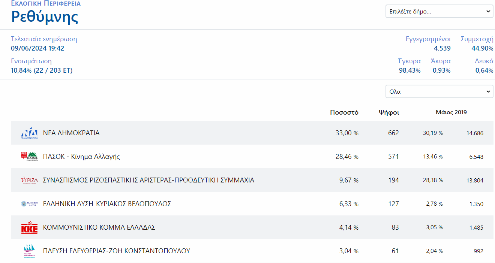Click Νέα Δημοκρατία percentage 33,00 %

(347, 133)
